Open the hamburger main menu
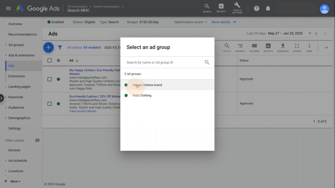The image size is (335, 188). 8,8
